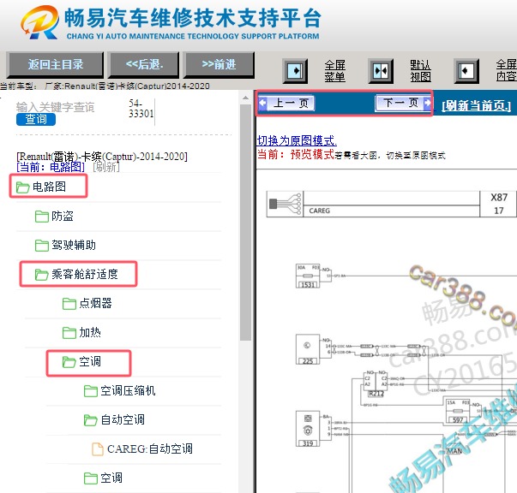Click the 乘客舱舒适度 open folder icon
517x493 pixels.
pos(41,274)
